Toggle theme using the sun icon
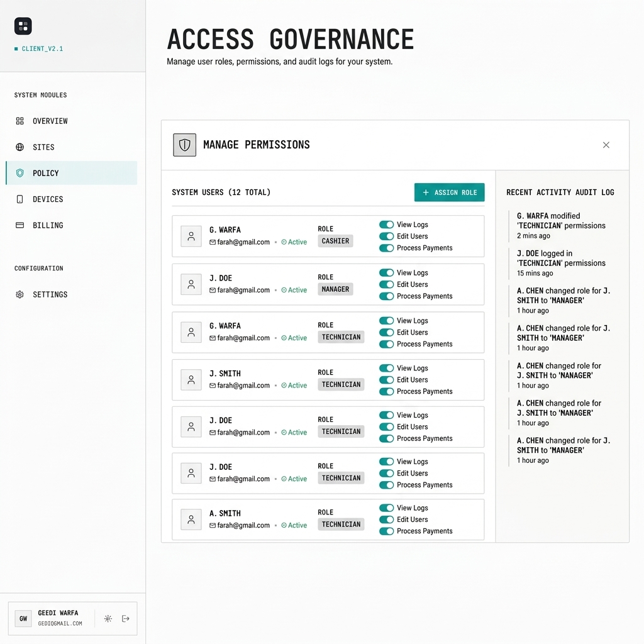The image size is (644, 644). tap(108, 619)
